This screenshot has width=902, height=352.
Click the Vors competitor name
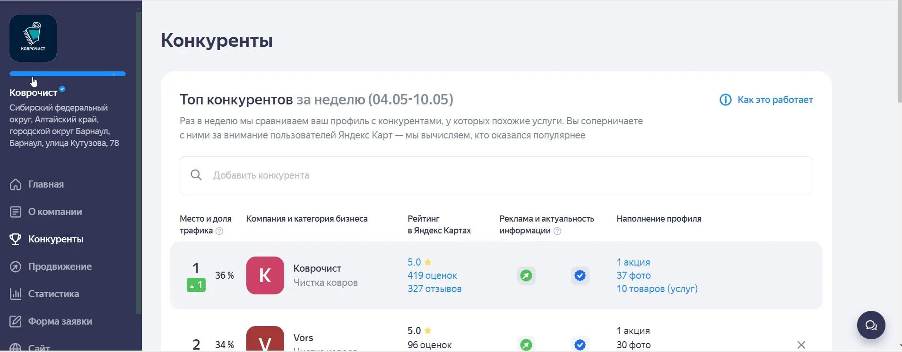click(303, 338)
